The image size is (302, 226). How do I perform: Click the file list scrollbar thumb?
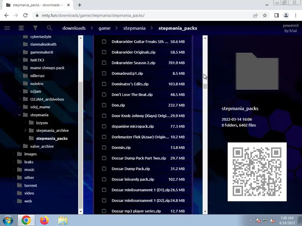[x=205, y=86]
